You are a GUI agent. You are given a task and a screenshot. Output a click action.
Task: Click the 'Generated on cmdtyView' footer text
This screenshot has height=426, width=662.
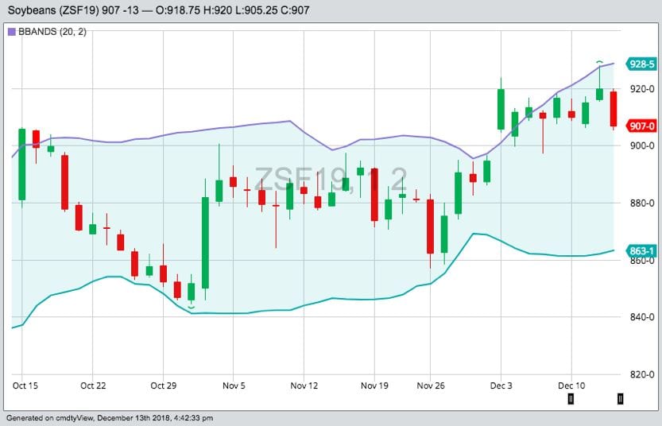point(110,418)
